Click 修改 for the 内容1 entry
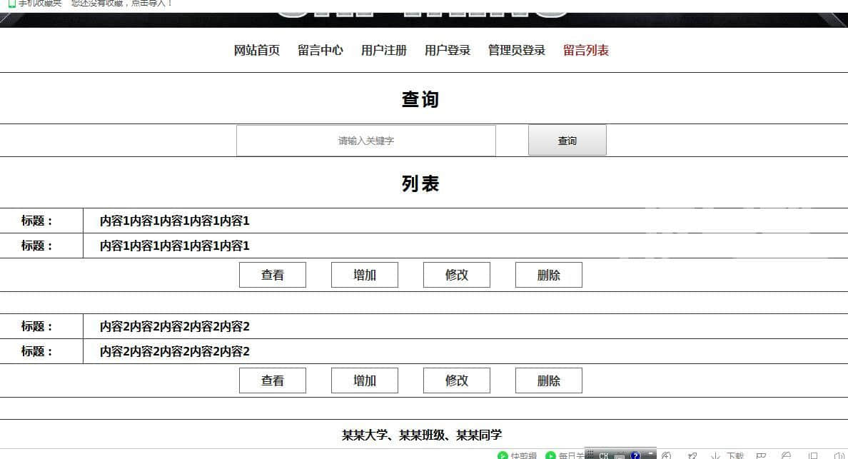This screenshot has width=848, height=459. tap(457, 275)
